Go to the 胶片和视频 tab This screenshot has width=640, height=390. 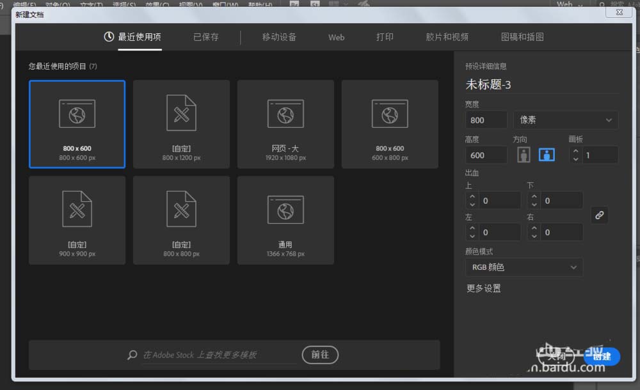click(x=447, y=37)
